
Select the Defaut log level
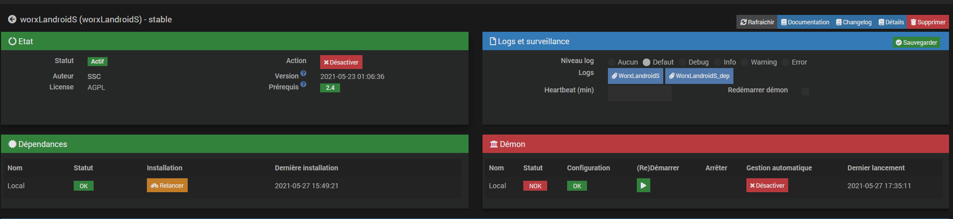tap(646, 62)
